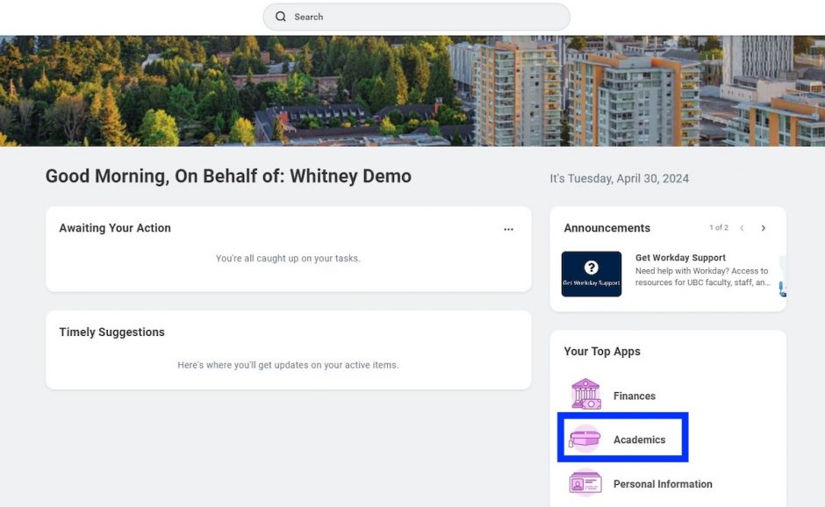
Task: Click the Timely Suggestions heading
Action: (111, 332)
